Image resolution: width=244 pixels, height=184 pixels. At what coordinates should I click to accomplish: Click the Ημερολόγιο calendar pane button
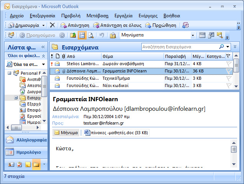click(26, 152)
